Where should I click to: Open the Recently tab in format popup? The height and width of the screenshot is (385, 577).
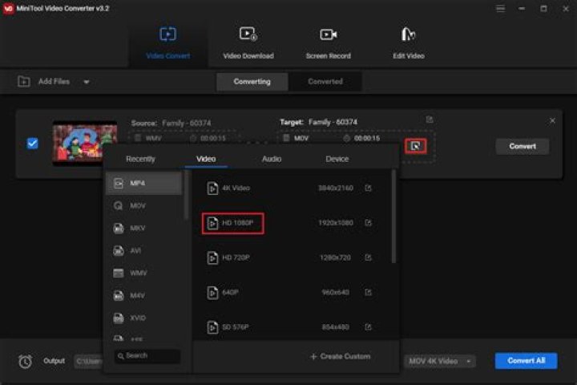(x=140, y=159)
